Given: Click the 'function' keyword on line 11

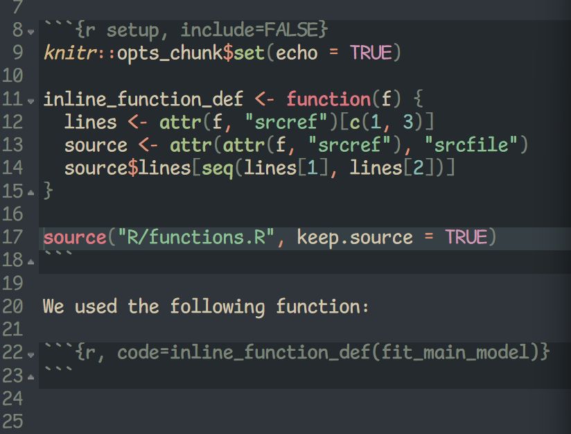Looking at the screenshot, I should pos(328,99).
